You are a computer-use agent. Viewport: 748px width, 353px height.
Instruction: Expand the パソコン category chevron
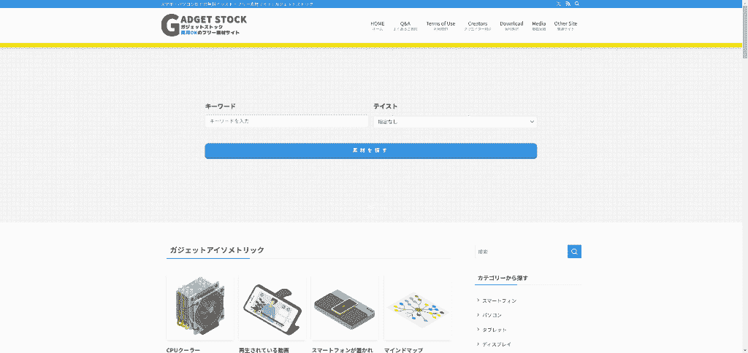tap(478, 315)
